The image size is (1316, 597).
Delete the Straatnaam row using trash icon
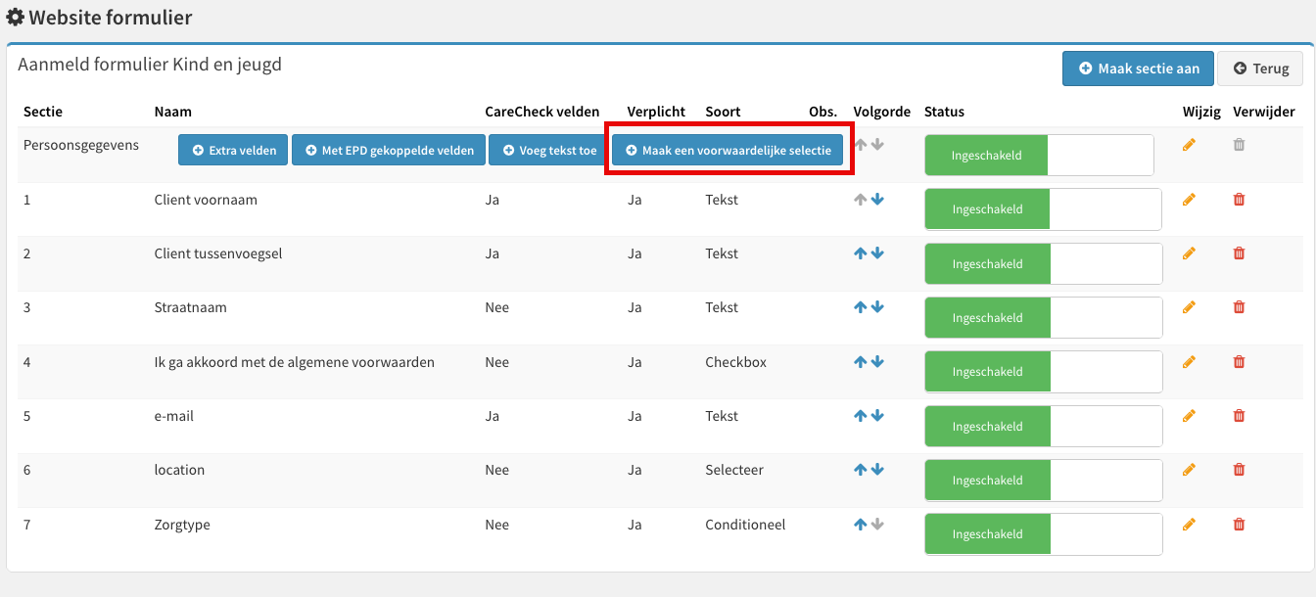(1239, 307)
